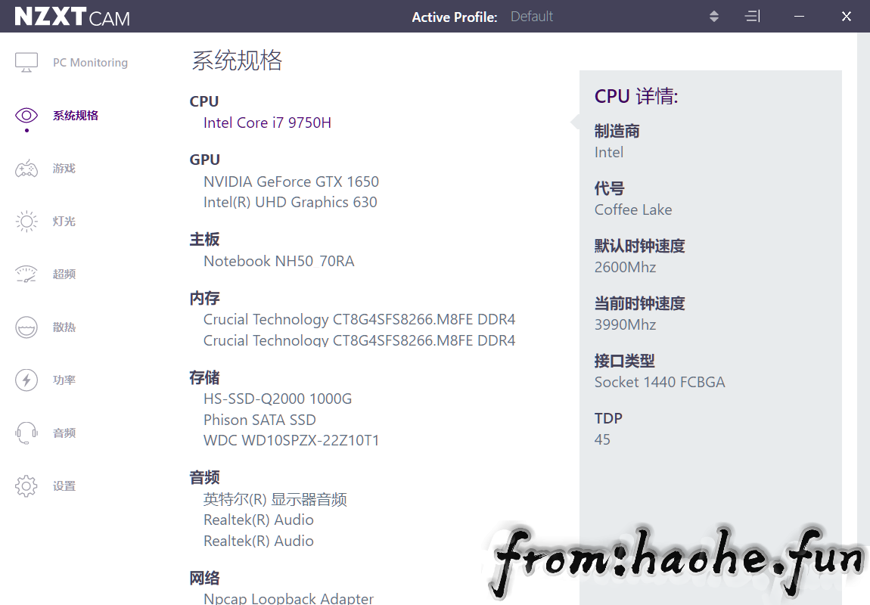Open the 功率 power section
This screenshot has height=605, width=870.
point(64,380)
